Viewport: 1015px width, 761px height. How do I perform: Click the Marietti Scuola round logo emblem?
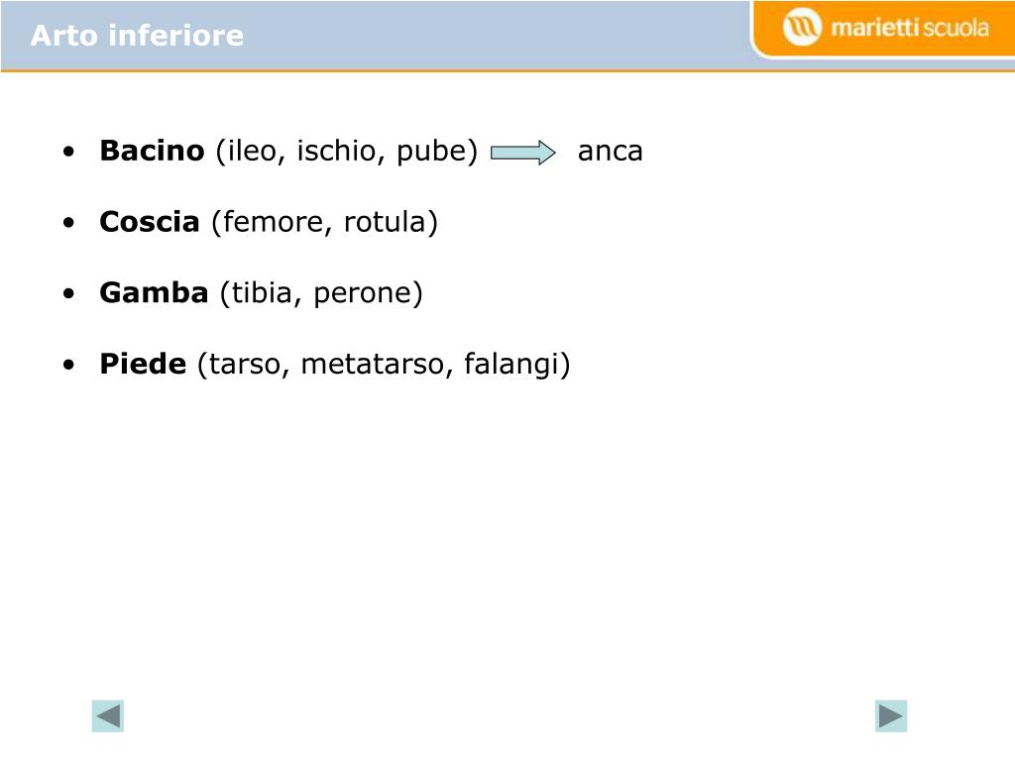(x=801, y=28)
